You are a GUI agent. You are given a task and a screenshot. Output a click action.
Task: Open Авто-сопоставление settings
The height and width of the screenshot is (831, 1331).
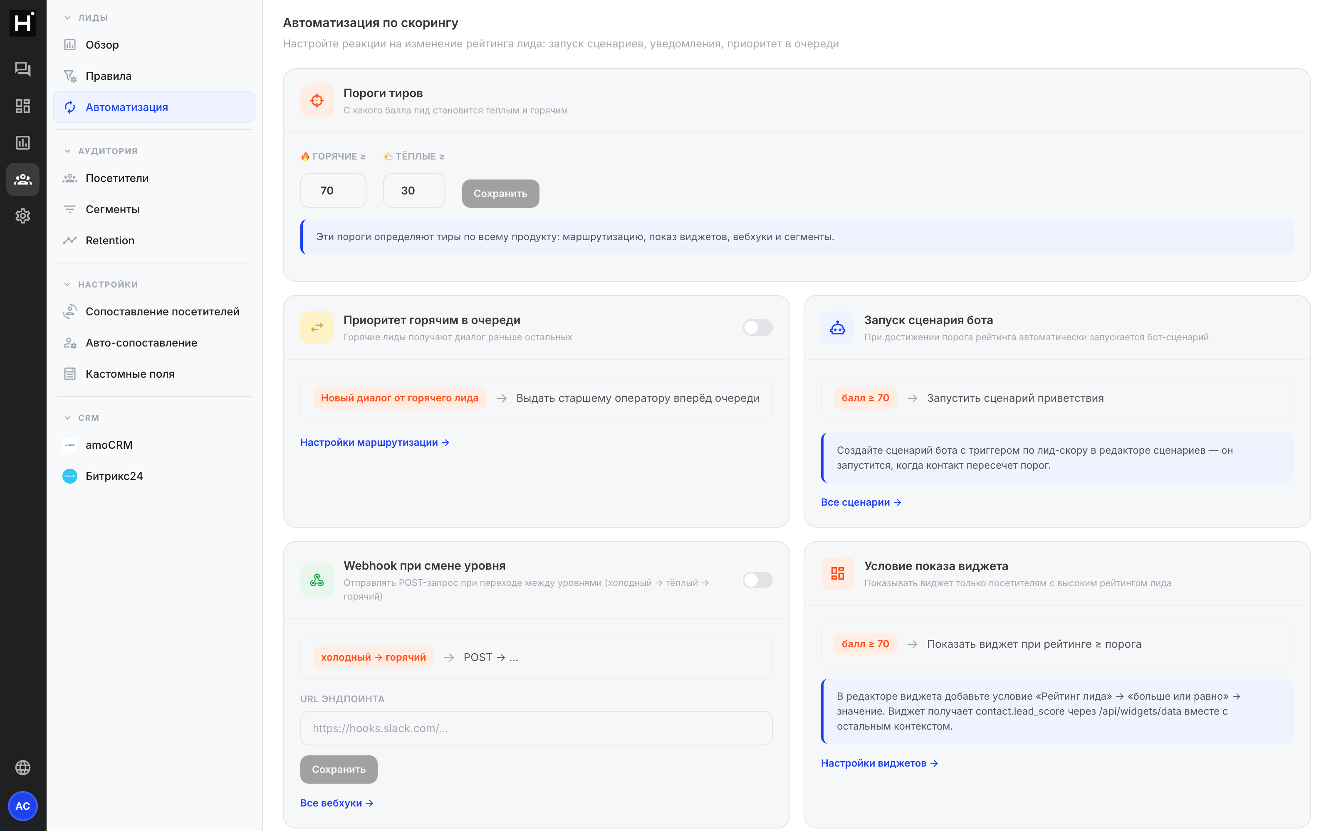[x=154, y=343]
